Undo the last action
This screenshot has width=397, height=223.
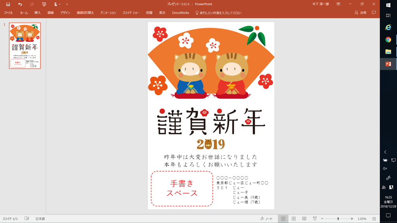point(20,4)
